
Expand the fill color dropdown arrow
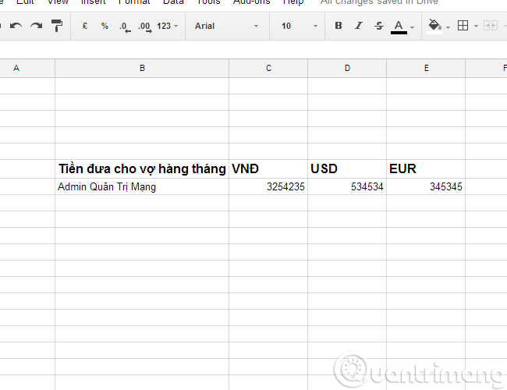coord(448,27)
